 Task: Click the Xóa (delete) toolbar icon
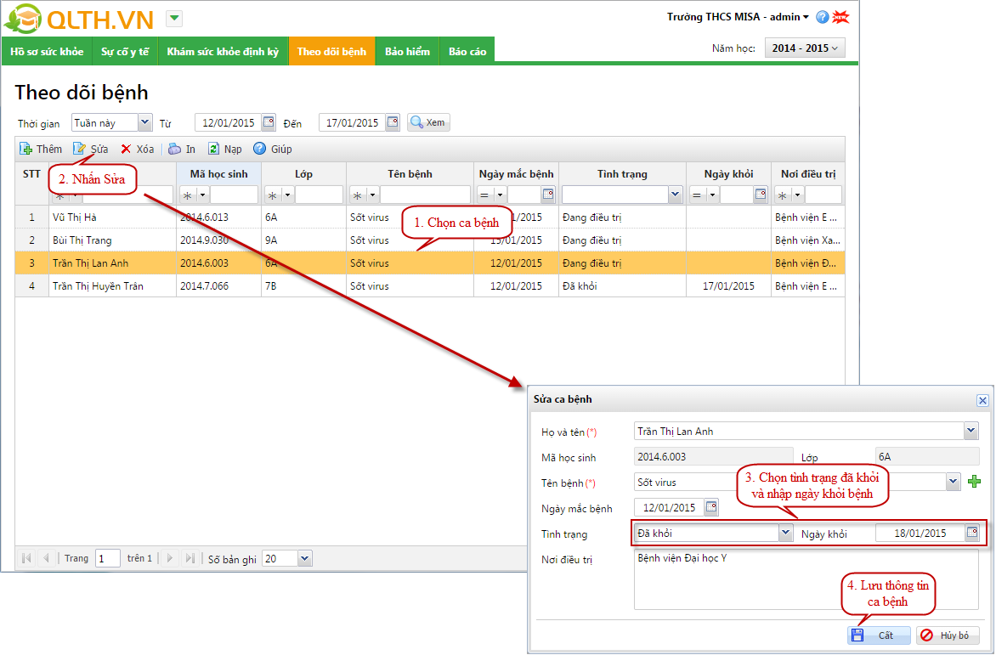(x=126, y=149)
